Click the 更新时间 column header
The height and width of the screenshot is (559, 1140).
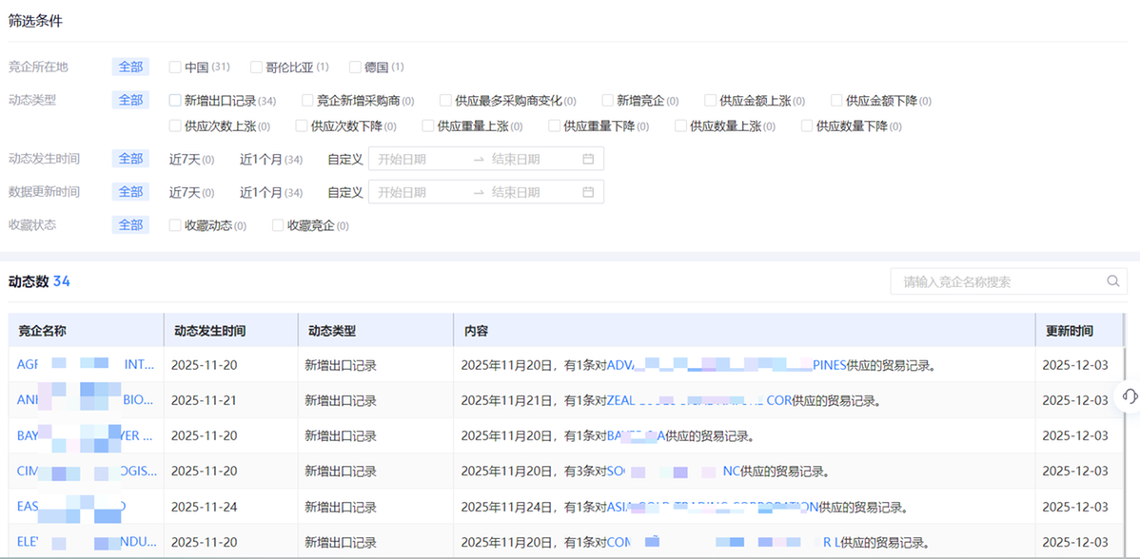[1070, 331]
